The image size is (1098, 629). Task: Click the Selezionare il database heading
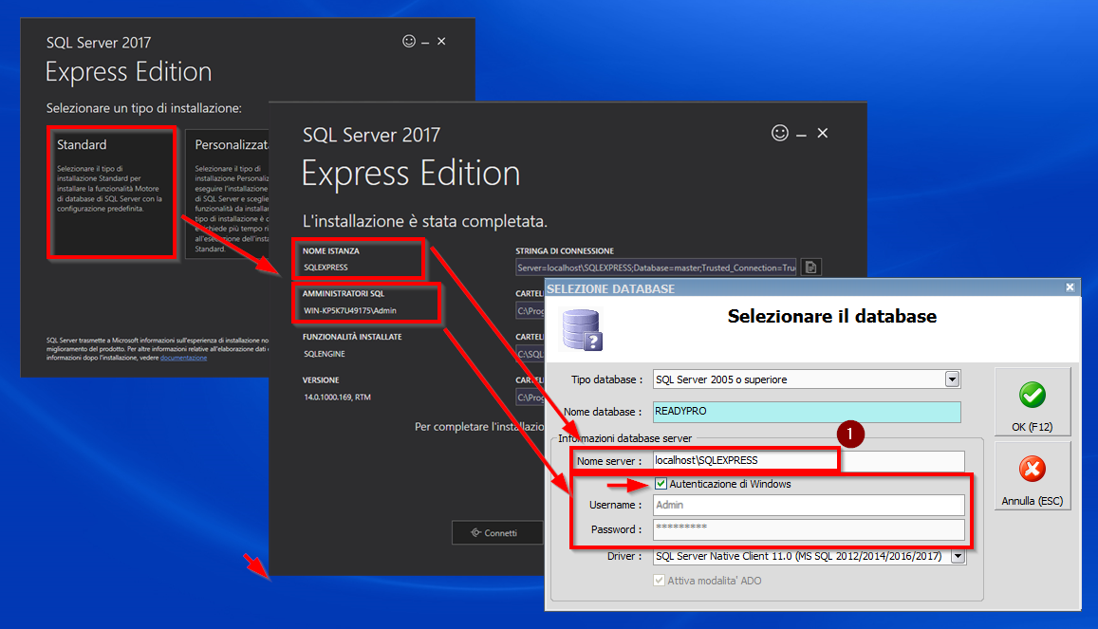point(832,316)
